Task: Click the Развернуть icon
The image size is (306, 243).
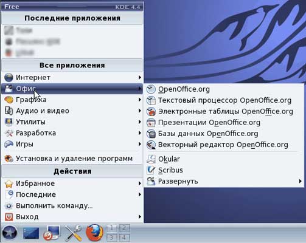Action: click(x=151, y=182)
